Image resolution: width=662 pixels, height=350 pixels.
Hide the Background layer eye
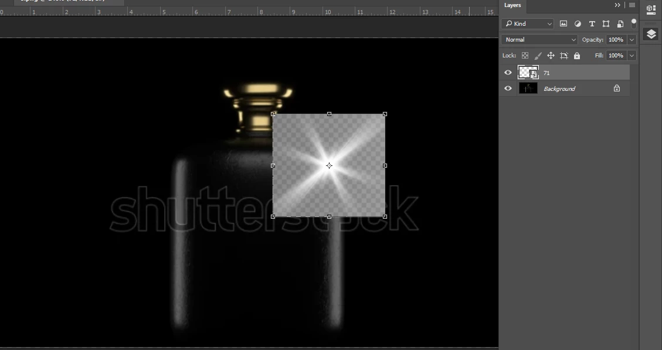pyautogui.click(x=508, y=89)
